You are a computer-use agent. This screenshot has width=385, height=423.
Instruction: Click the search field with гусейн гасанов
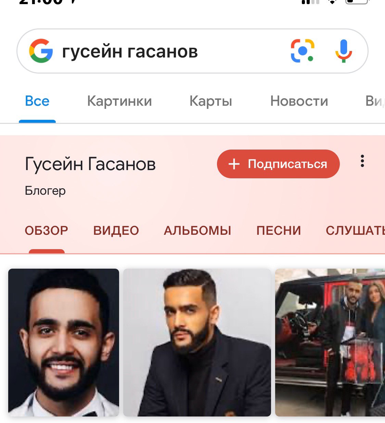pos(192,51)
